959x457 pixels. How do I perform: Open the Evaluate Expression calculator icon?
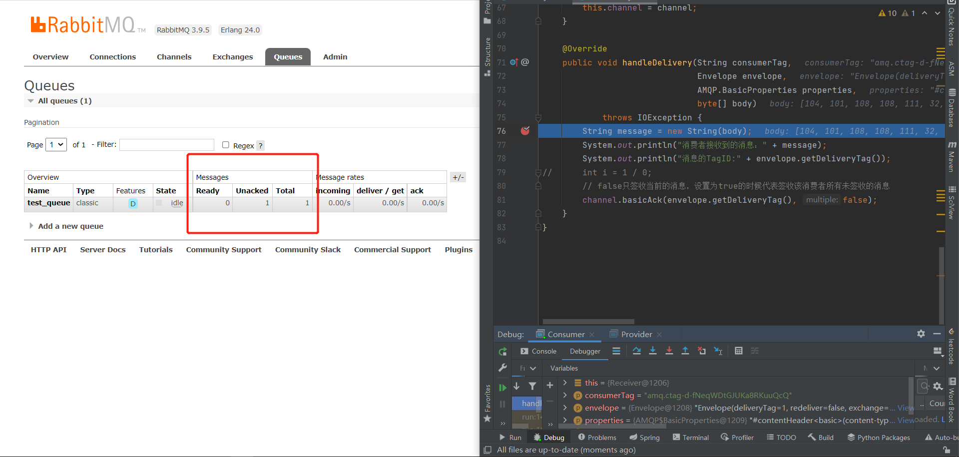739,351
